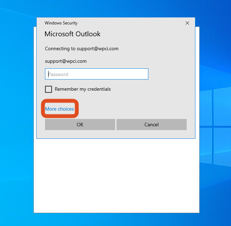Select the support@wpci.com username label
231x226 pixels.
pos(66,61)
